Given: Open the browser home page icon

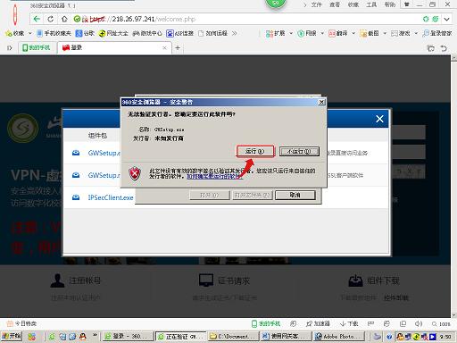Looking at the screenshot, I should click(64, 19).
